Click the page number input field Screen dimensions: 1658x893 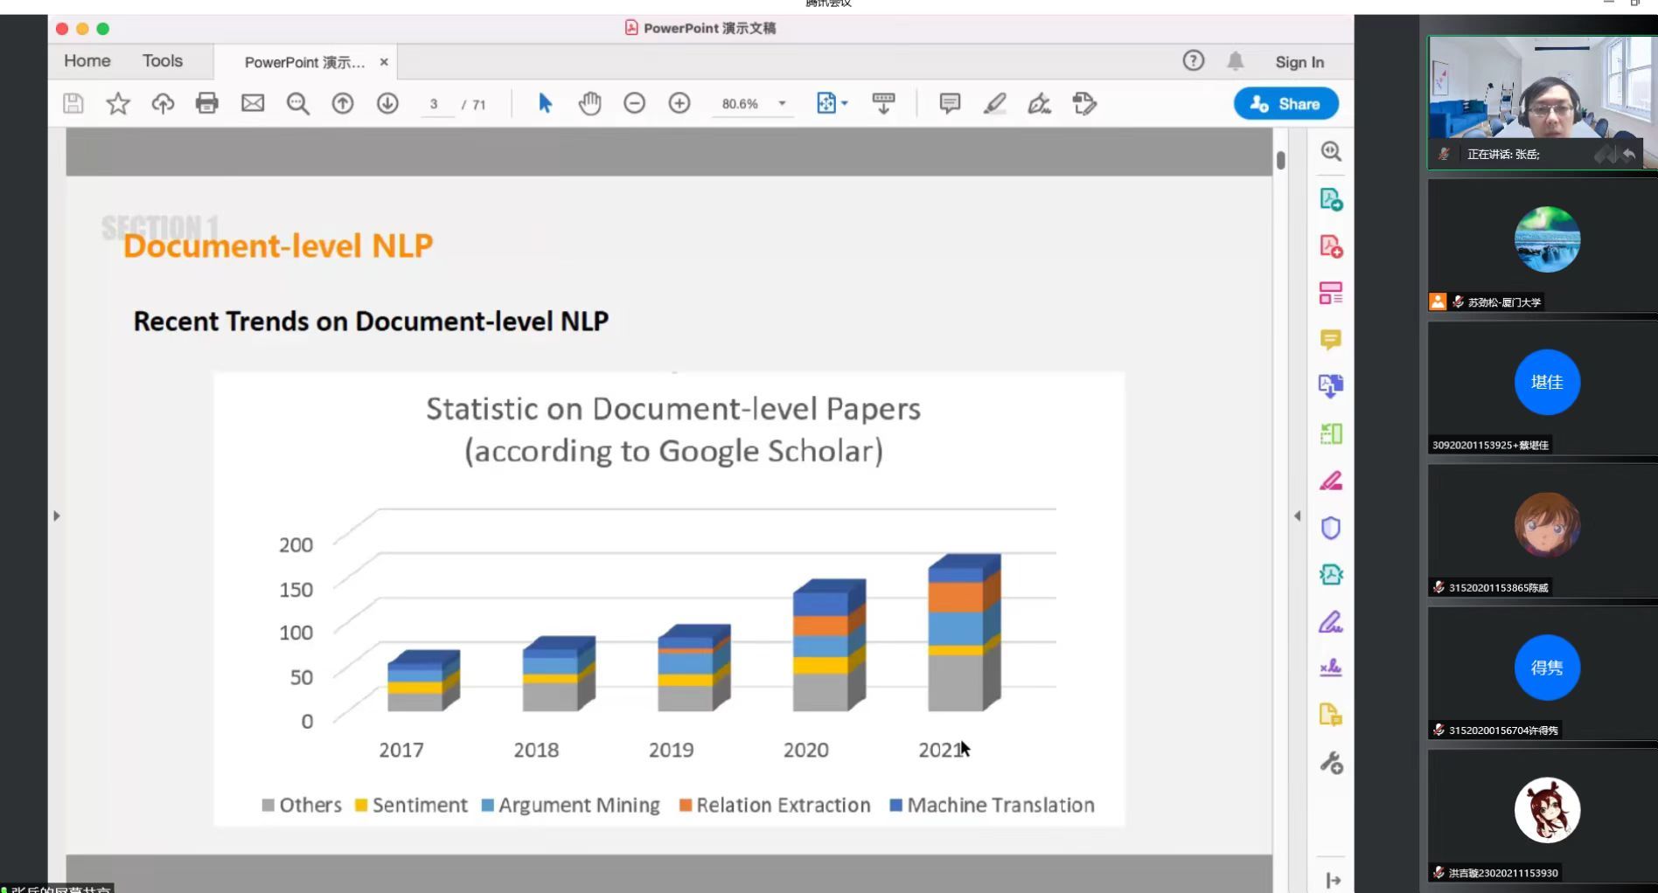434,104
